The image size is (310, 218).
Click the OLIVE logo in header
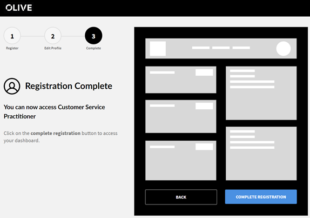[19, 8]
